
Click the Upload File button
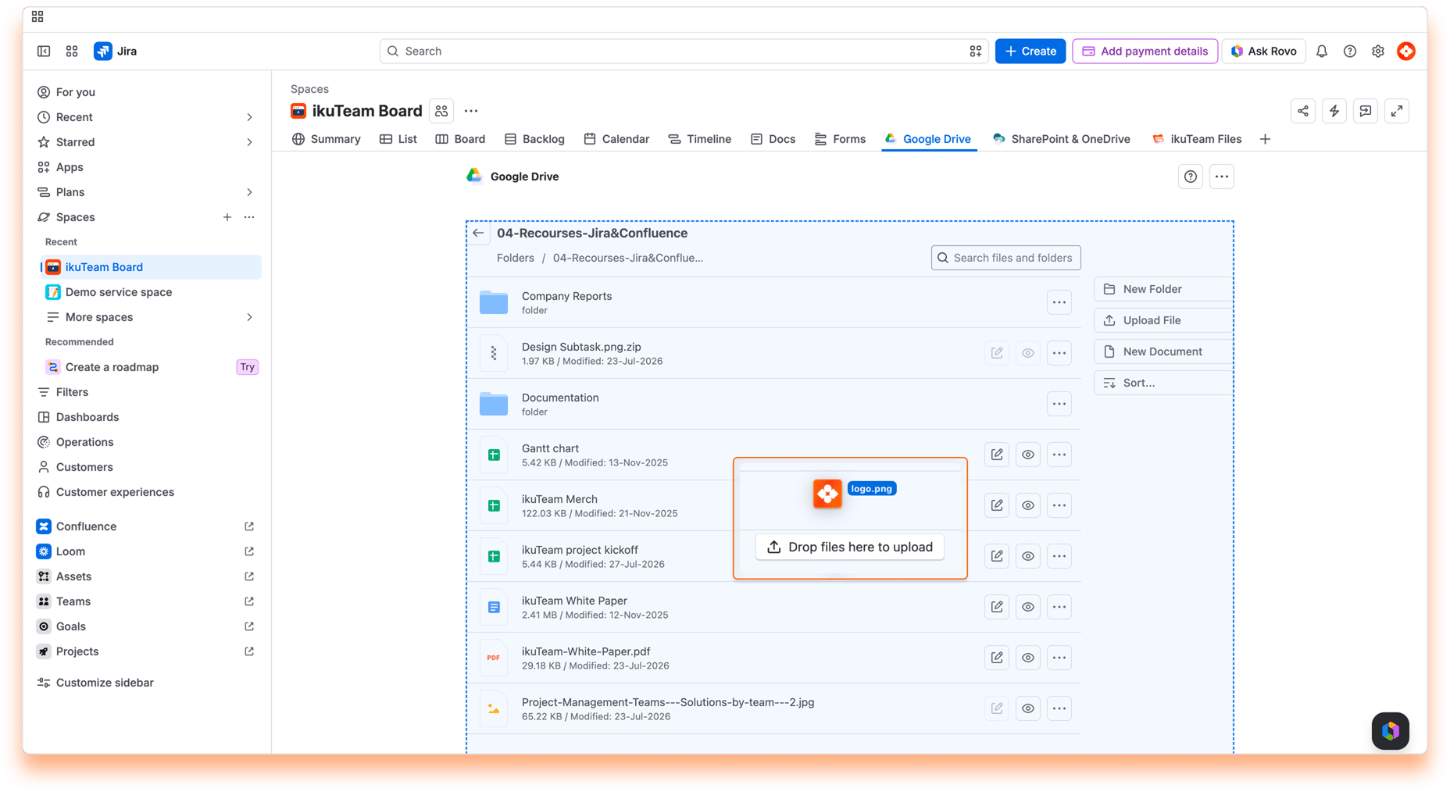pos(1162,320)
